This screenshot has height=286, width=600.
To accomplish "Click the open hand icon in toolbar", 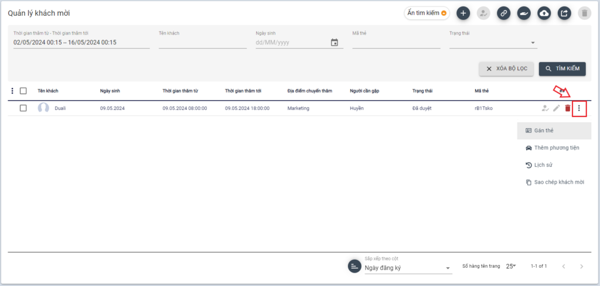I will point(524,13).
